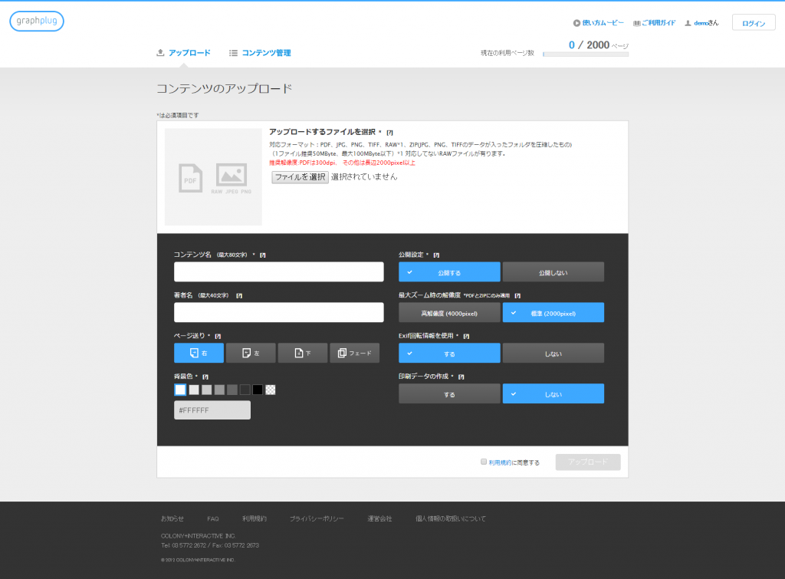
Task: Open help icon for Exif回転情報を使用
Action: pyautogui.click(x=466, y=336)
